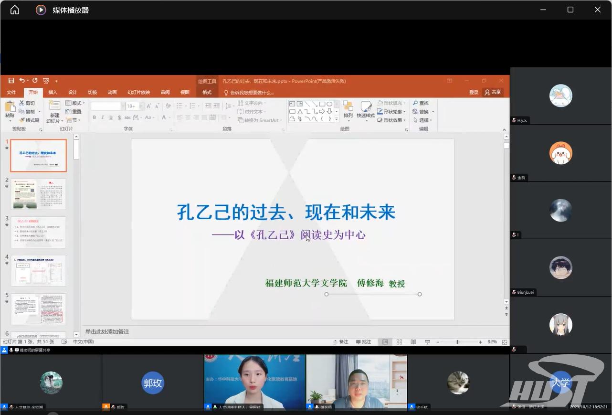Expand the Layout (版式) dropdown
This screenshot has height=415, width=612.
[x=75, y=103]
